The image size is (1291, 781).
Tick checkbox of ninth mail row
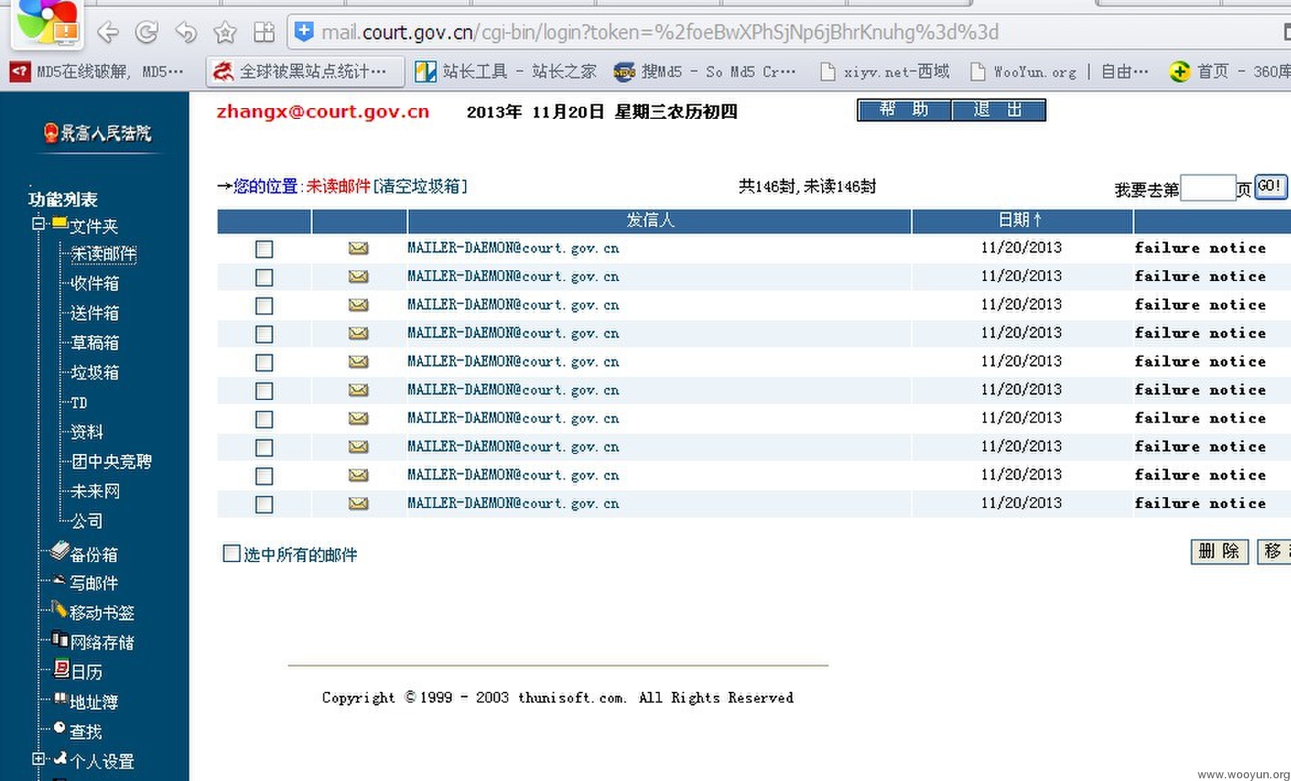pyautogui.click(x=264, y=476)
